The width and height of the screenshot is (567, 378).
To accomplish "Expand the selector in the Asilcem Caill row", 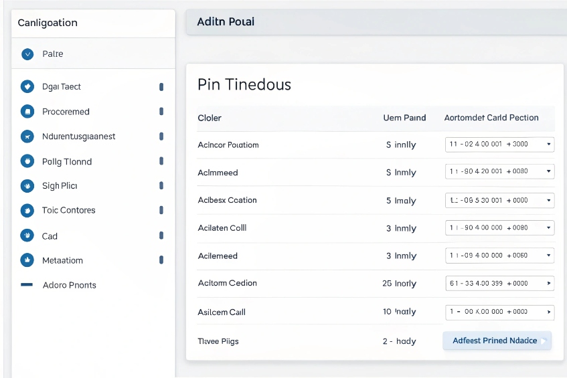I will (500, 312).
